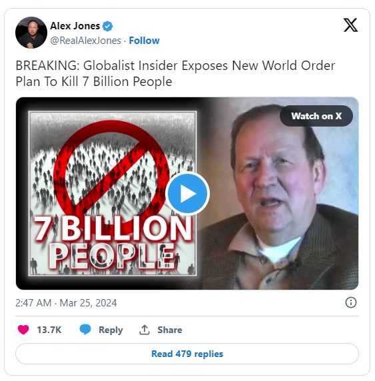375x381 pixels.
Task: Click the blue verified checkmark badge
Action: [x=107, y=26]
